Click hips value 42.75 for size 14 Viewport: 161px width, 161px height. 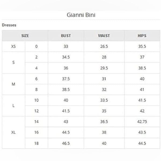pyautogui.click(x=142, y=122)
